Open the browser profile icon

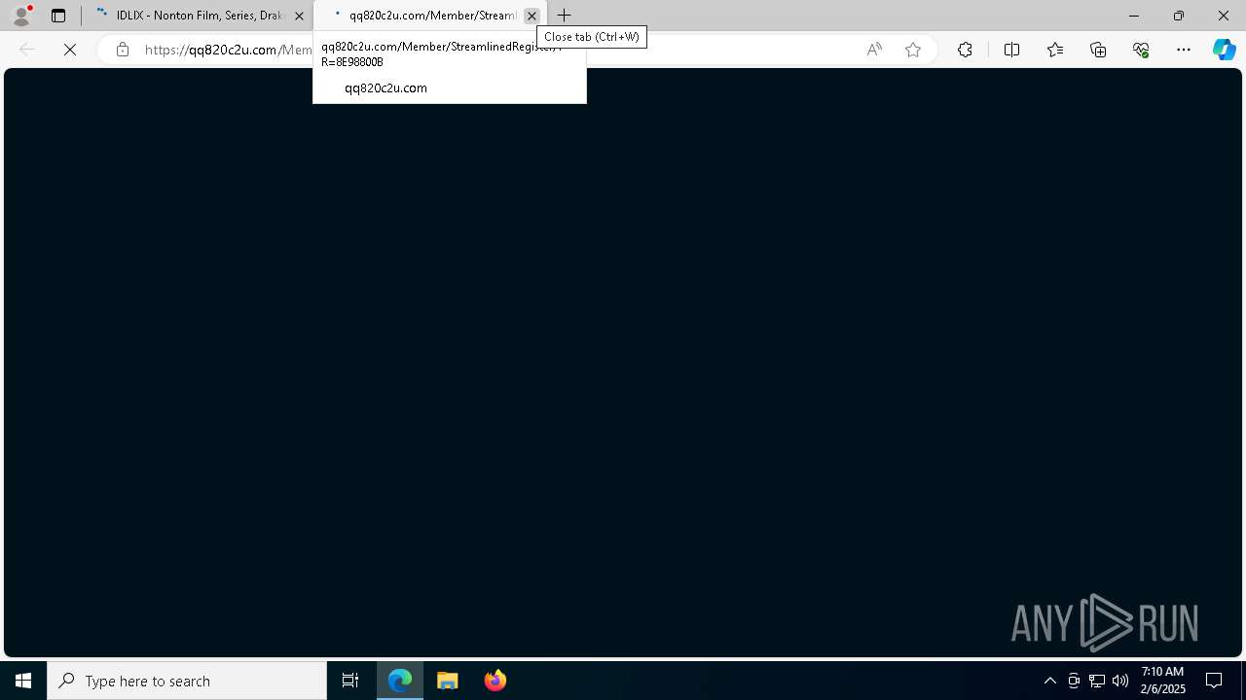(20, 16)
